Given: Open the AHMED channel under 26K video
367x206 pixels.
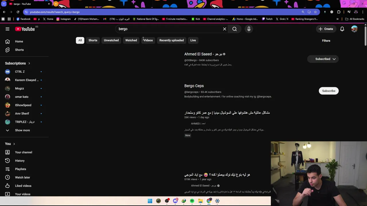Looking at the screenshot, I should pyautogui.click(x=198, y=124).
